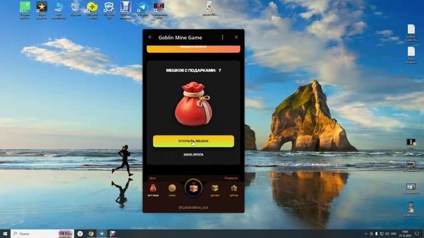
Task: Open the blue shield desktop shortcut
Action: click(109, 11)
